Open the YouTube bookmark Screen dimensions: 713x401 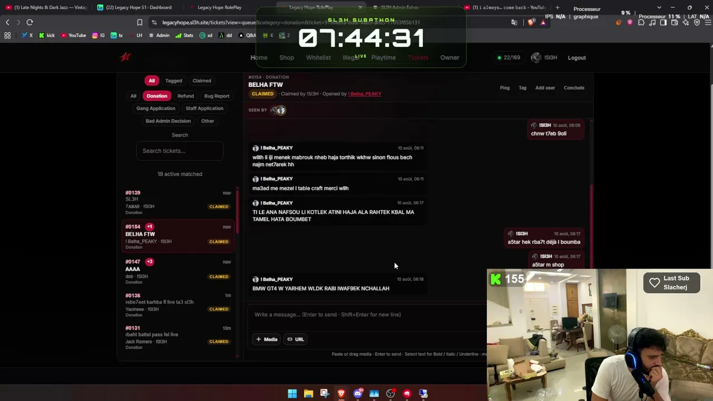click(x=74, y=36)
